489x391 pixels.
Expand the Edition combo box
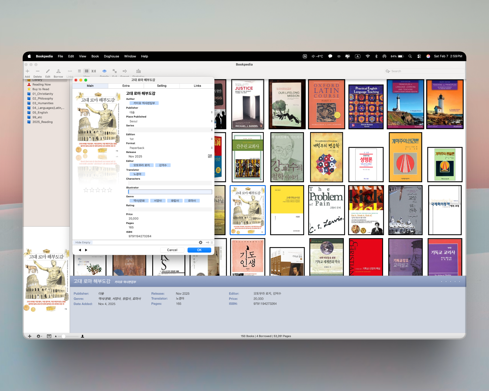[x=212, y=139]
